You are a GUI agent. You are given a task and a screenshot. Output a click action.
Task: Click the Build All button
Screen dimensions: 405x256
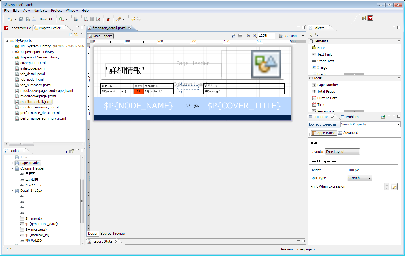coord(46,19)
